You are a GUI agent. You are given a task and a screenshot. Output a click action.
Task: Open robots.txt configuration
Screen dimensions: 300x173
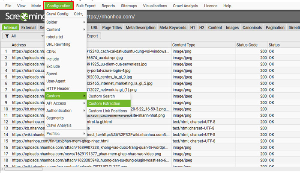[x=54, y=37]
